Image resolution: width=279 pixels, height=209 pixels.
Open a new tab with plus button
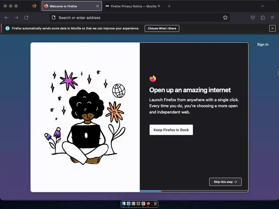pyautogui.click(x=169, y=6)
